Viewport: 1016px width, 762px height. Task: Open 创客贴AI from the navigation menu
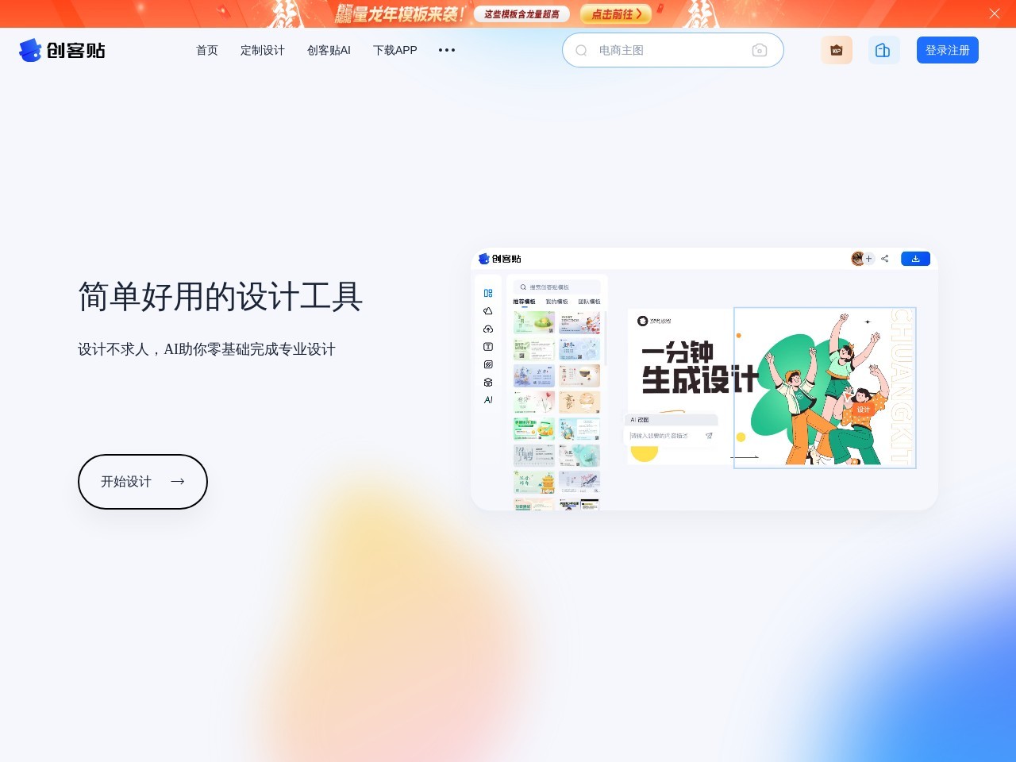click(x=328, y=50)
